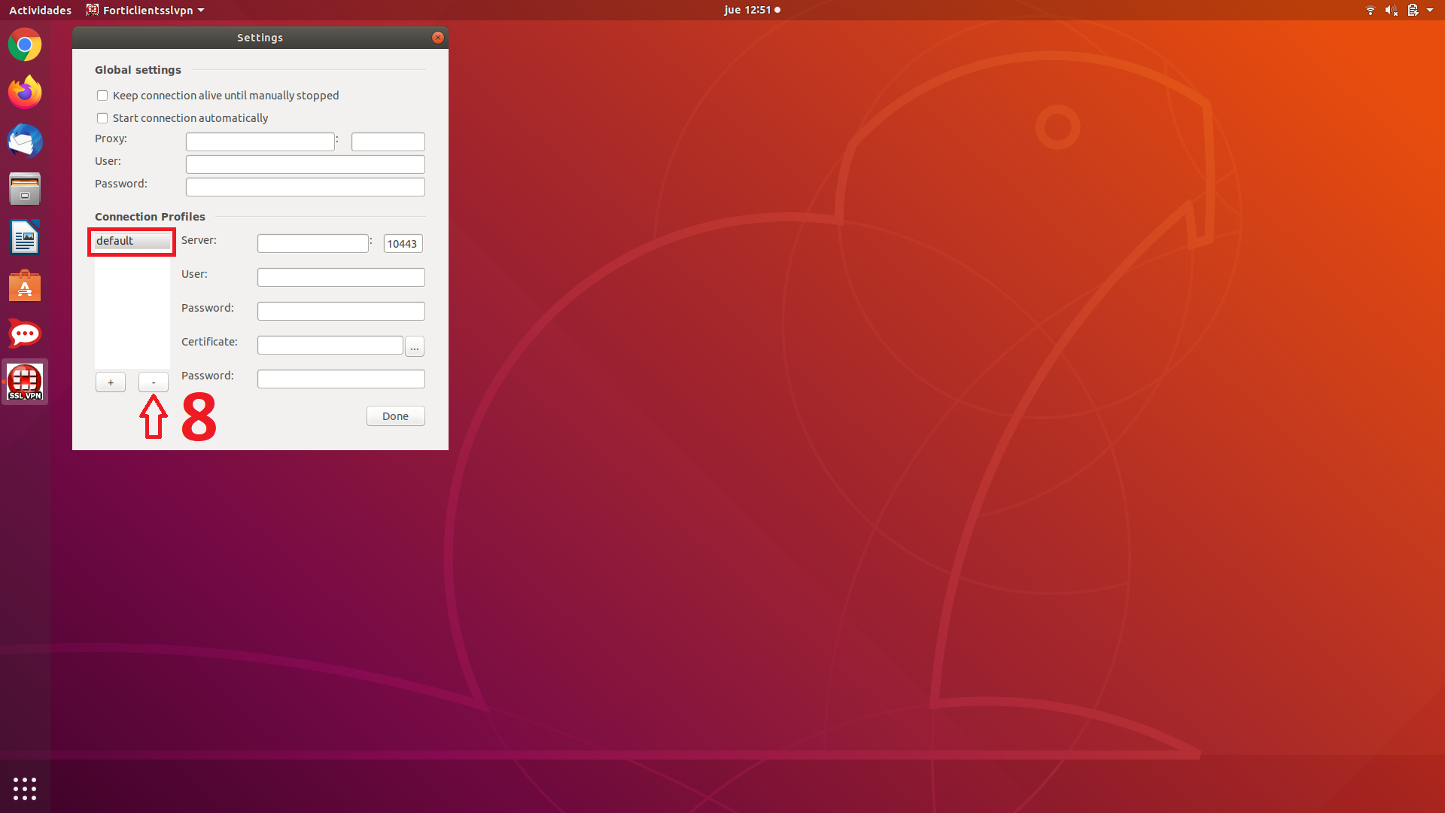The image size is (1445, 813).
Task: Open the Actividades overview
Action: tap(40, 11)
